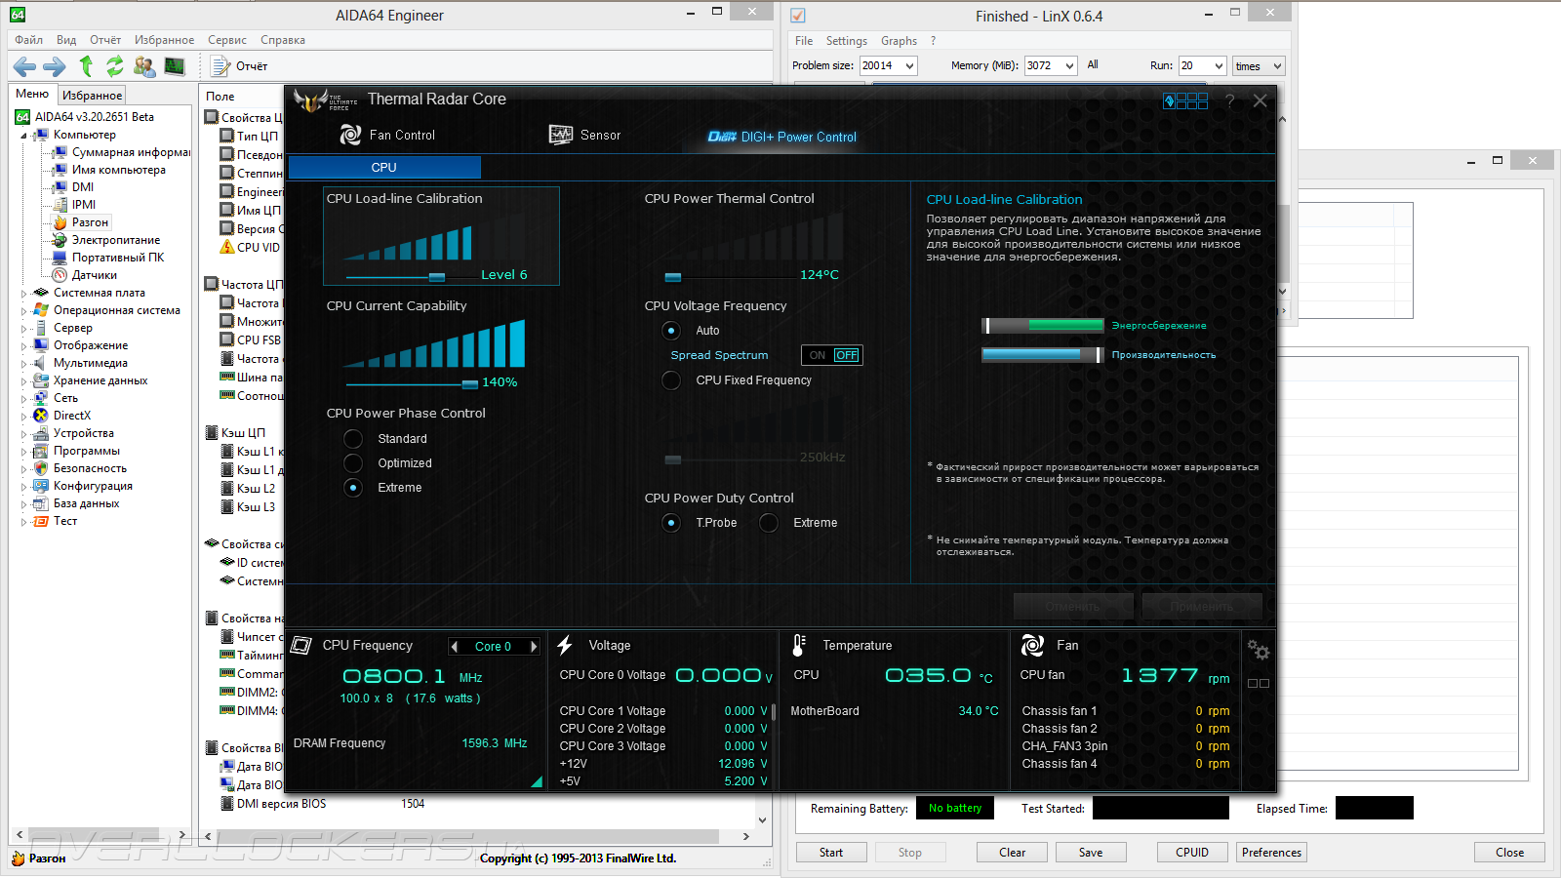Open the Сервис menu in AIDA64
This screenshot has height=878, width=1561.
226,40
